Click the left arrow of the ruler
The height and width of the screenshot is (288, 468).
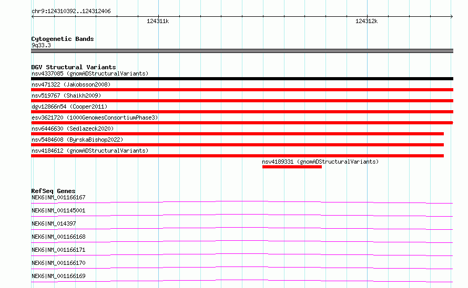[33, 16]
